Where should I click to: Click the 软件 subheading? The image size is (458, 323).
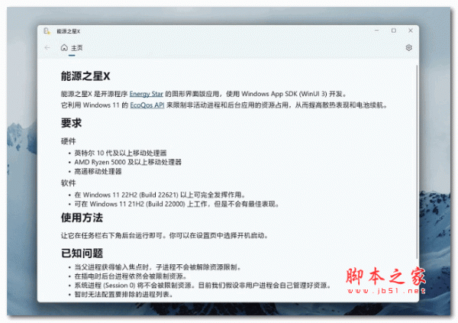(x=68, y=183)
